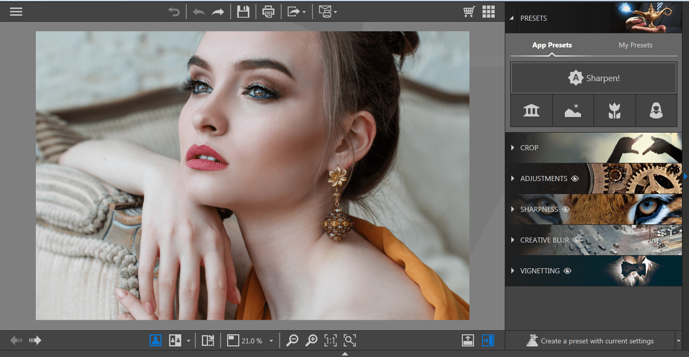This screenshot has width=689, height=357.
Task: Select the architecture preset icon
Action: pyautogui.click(x=531, y=110)
